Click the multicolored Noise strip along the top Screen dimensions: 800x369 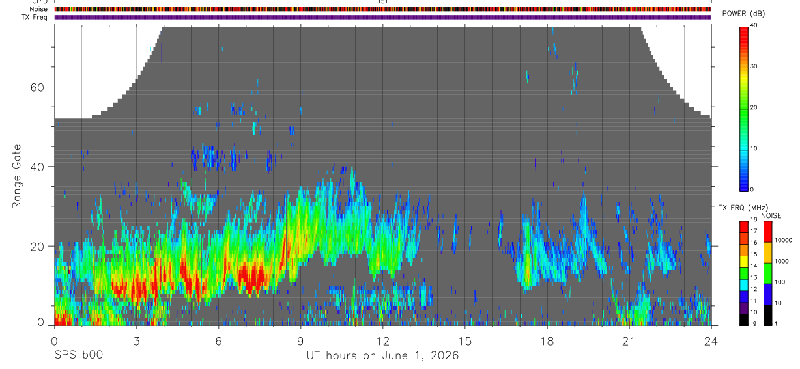click(x=382, y=9)
